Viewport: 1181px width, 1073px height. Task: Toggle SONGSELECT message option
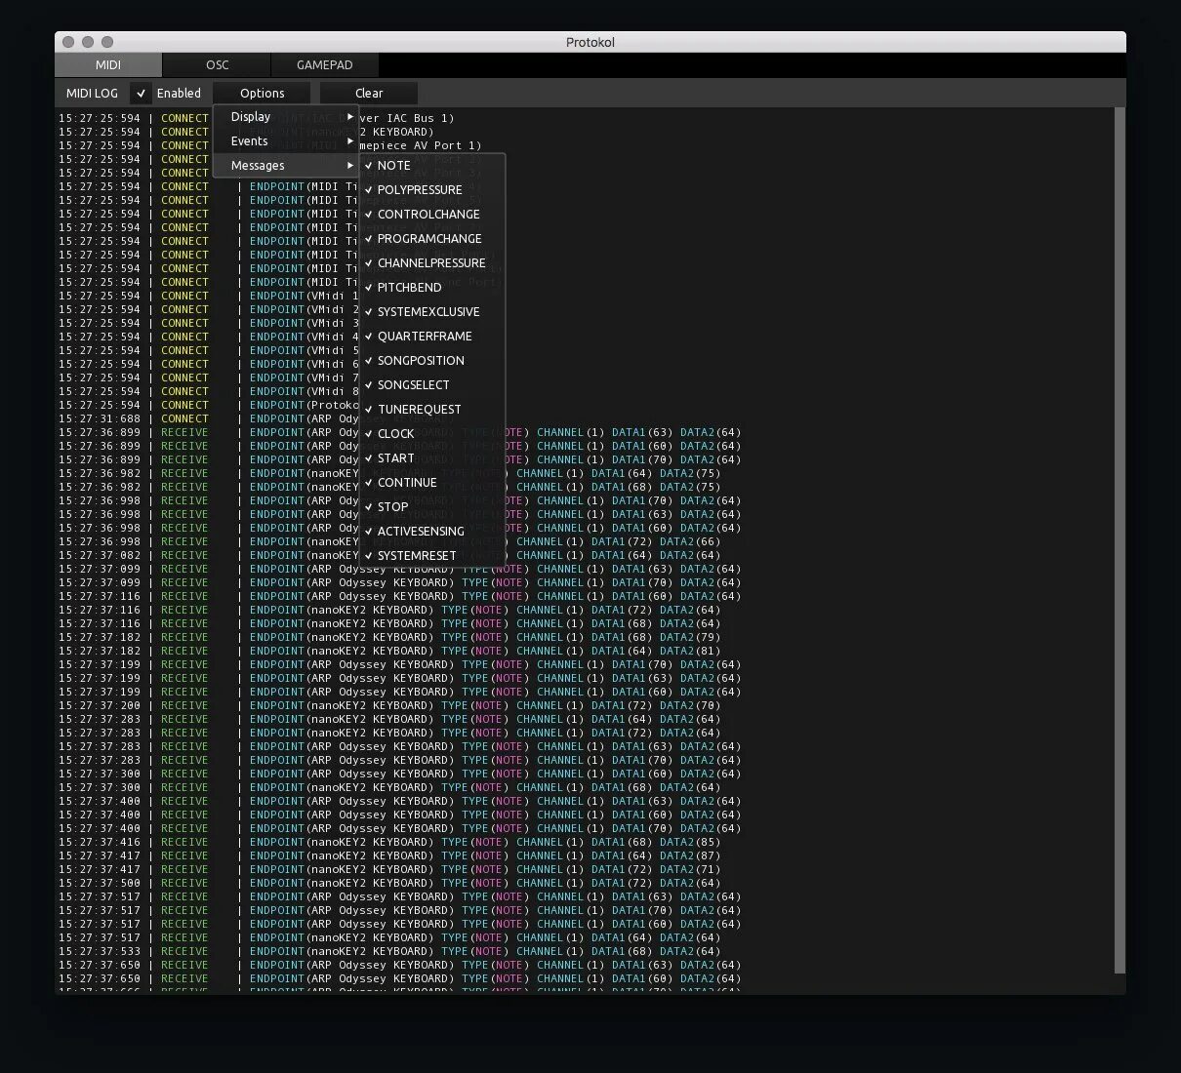432,385
